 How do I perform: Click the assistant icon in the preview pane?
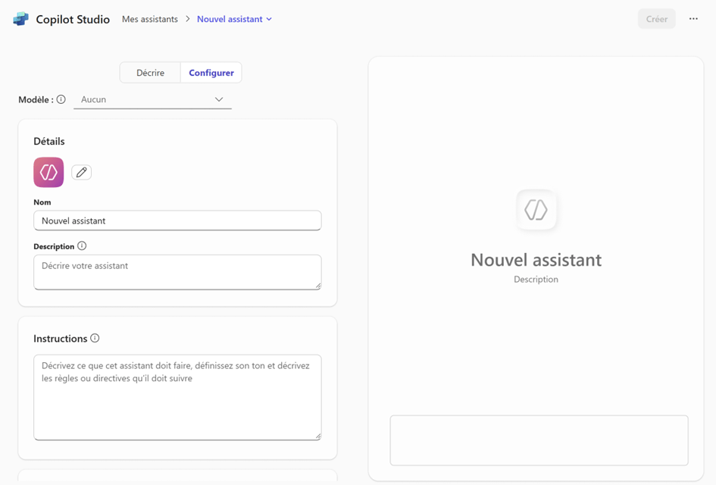(x=536, y=210)
